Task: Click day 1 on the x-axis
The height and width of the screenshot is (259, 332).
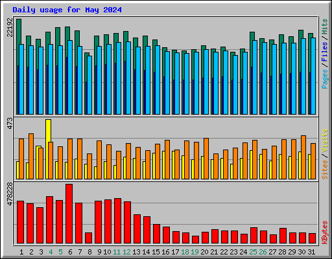Action: (21, 252)
